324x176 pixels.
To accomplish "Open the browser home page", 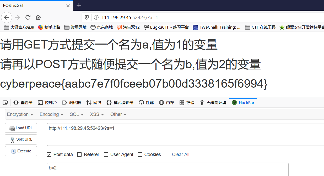I will point(38,17).
